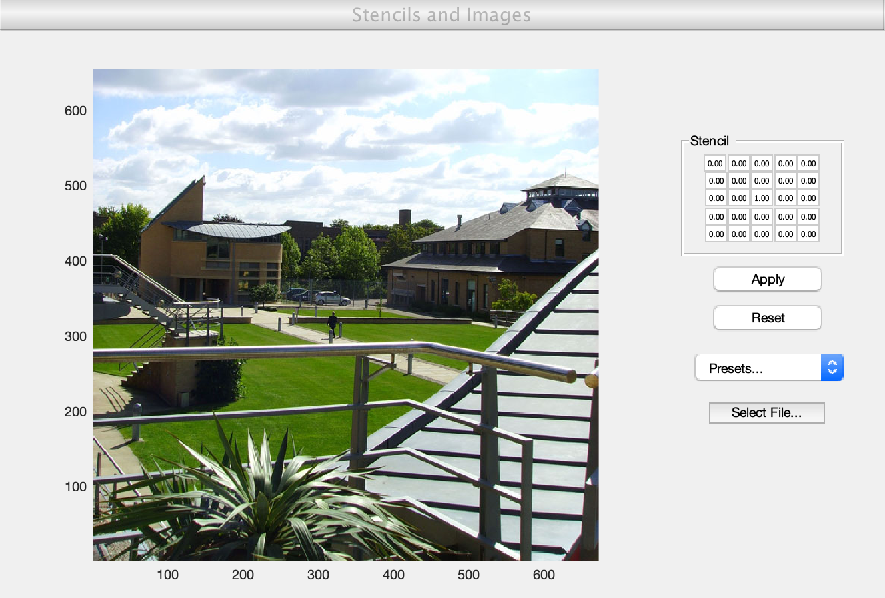Select stencil cell in row 2, column 3
The image size is (885, 598).
(762, 180)
